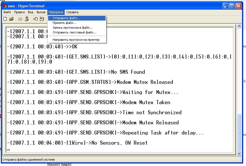
Task: Click Направить протокол на принтер
Action: click(76, 40)
